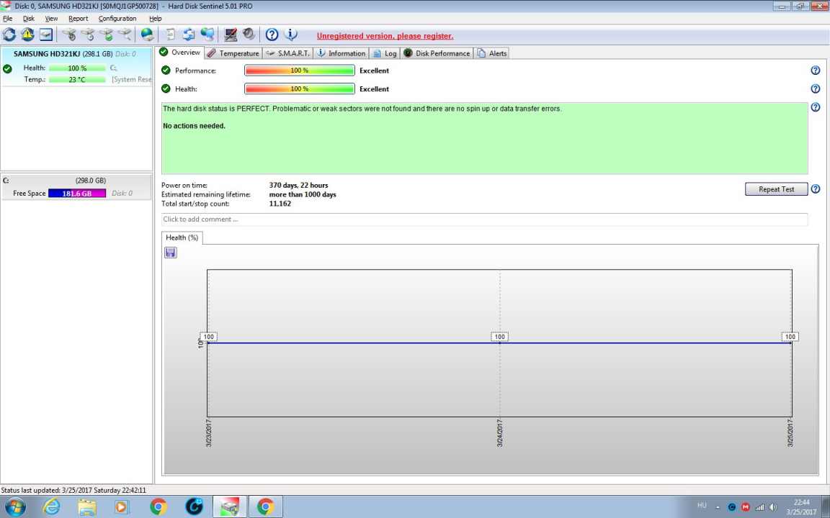Image resolution: width=830 pixels, height=518 pixels.
Task: Click help icon next to Health rating
Action: pyautogui.click(x=815, y=88)
